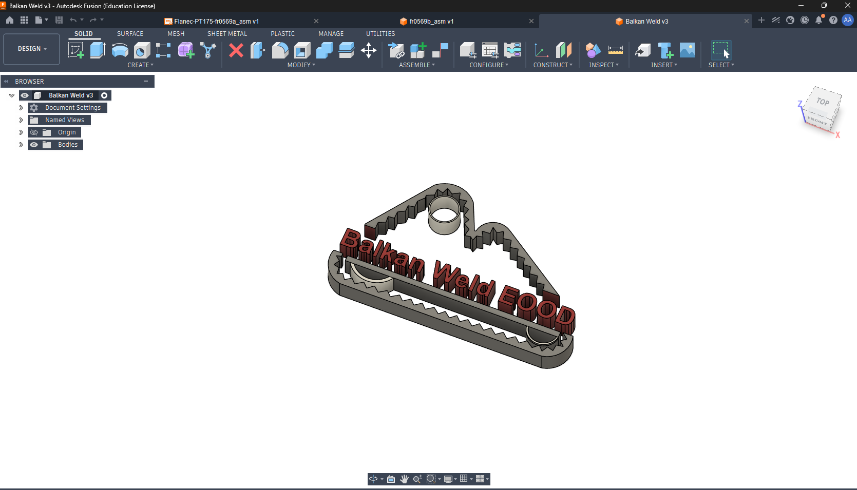Open the INSPECT dropdown menu
Screen dimensions: 857x490
[604, 65]
